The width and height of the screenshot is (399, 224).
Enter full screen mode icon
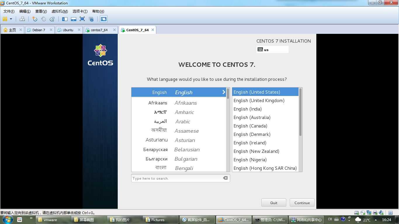pyautogui.click(x=82, y=19)
